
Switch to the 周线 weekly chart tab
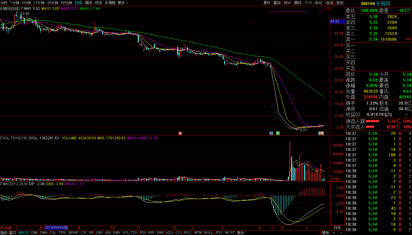(88, 3)
